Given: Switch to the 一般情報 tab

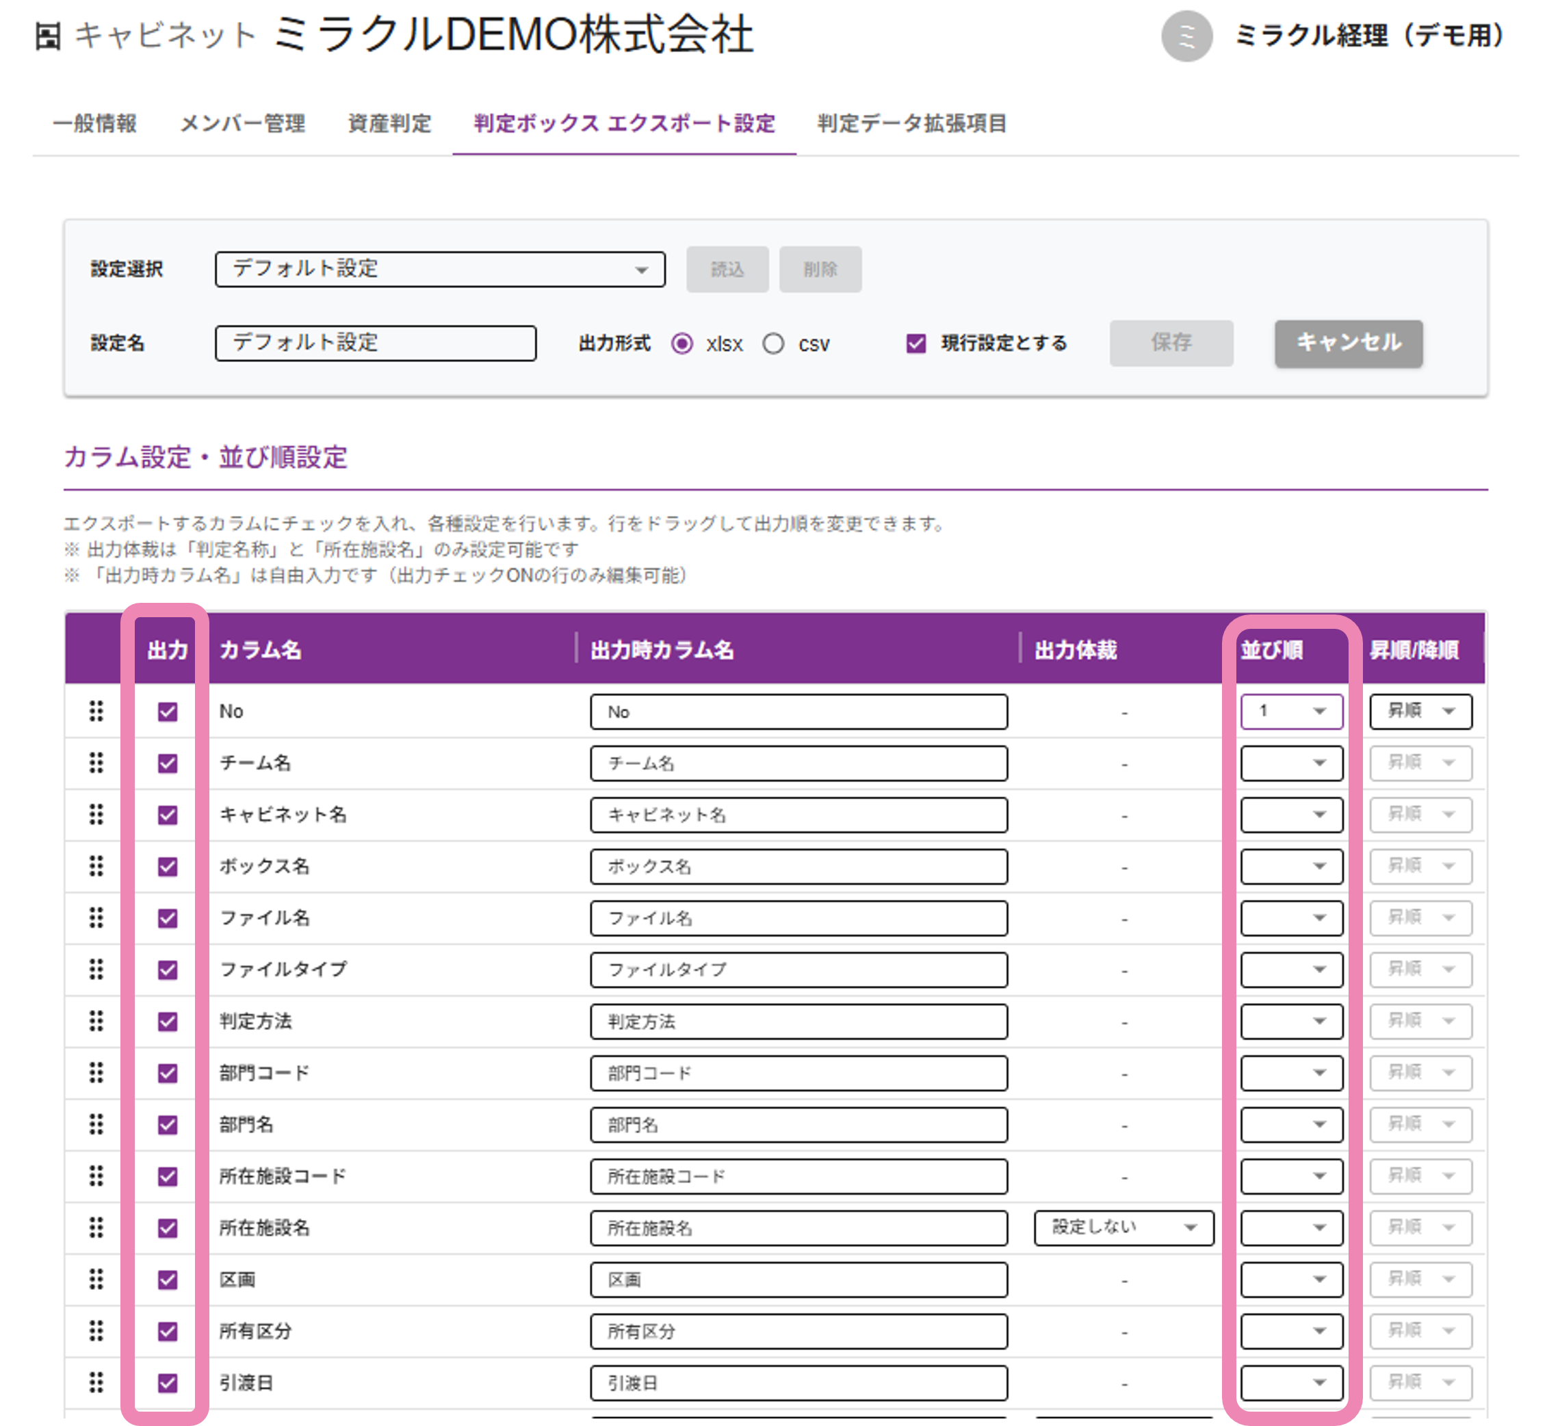Looking at the screenshot, I should coord(94,123).
